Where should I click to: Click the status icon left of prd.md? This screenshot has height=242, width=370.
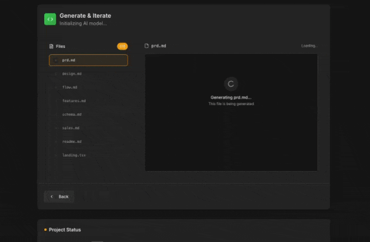56,60
